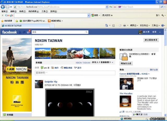Open the 我的最愛(A) menu
This screenshot has width=167, height=121.
[x=34, y=11]
